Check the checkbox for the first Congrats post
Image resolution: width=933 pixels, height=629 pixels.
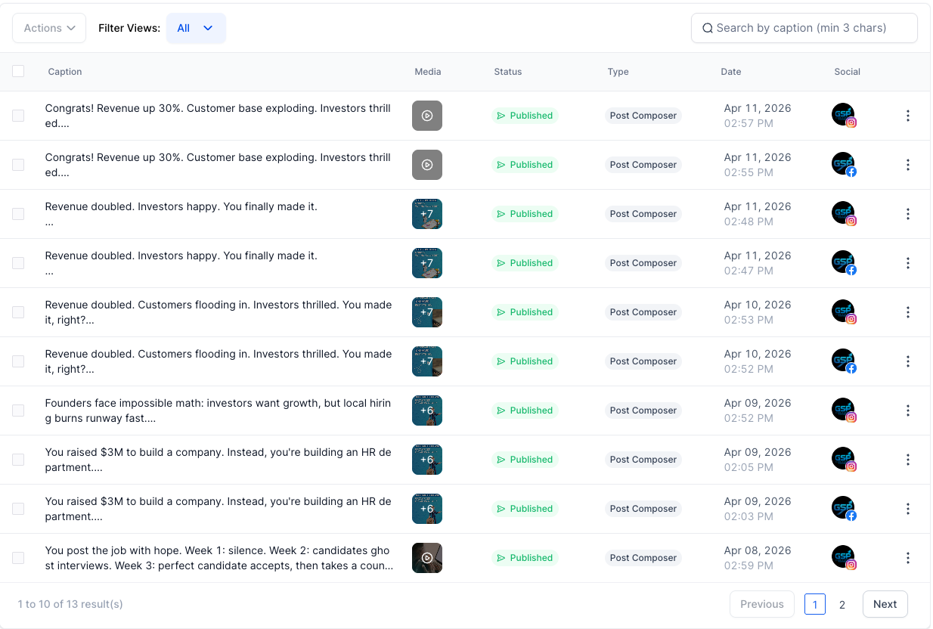tap(18, 116)
